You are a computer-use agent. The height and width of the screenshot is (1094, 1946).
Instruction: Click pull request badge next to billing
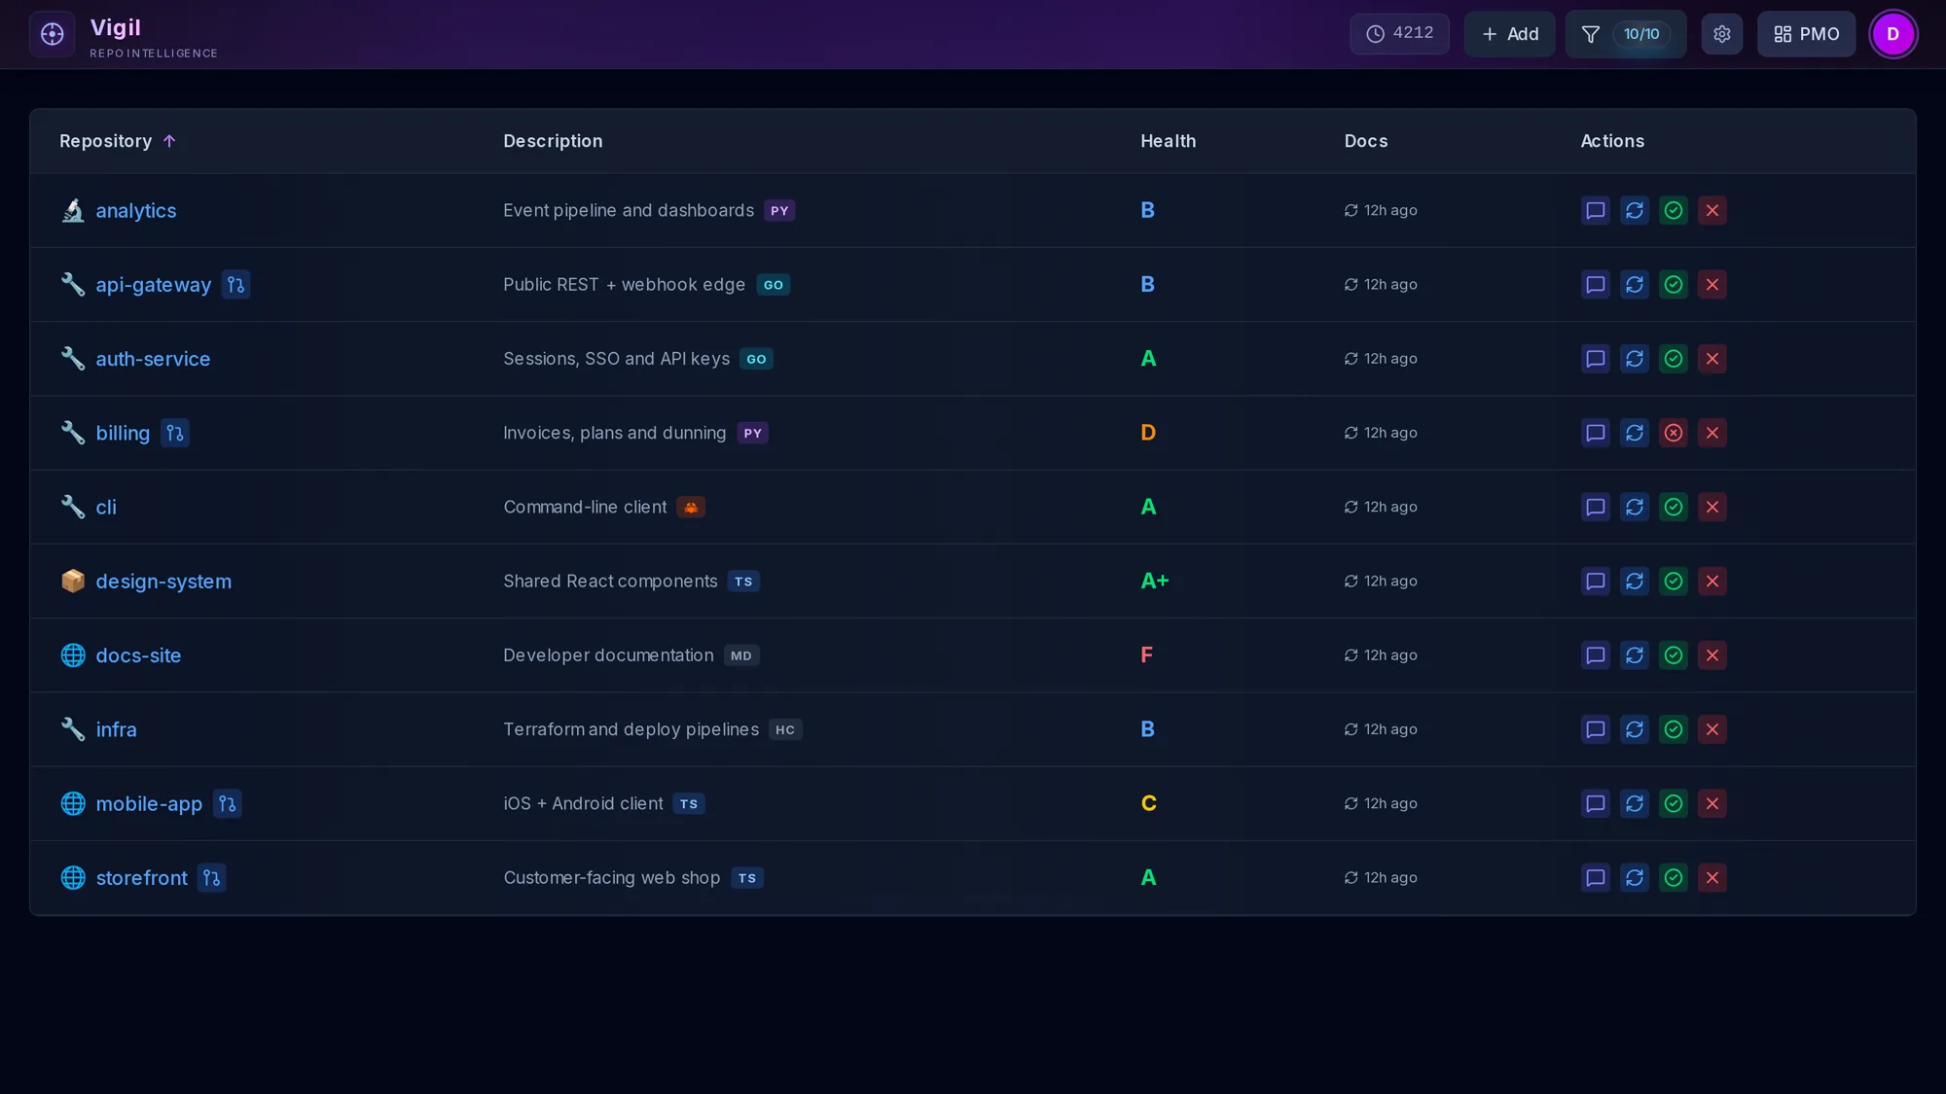coord(175,433)
